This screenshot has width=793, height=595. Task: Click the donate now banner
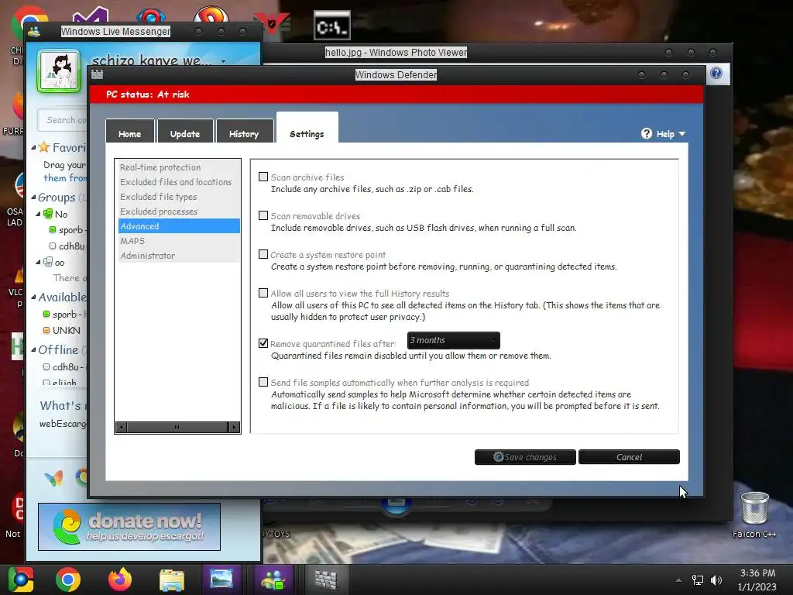(x=129, y=526)
